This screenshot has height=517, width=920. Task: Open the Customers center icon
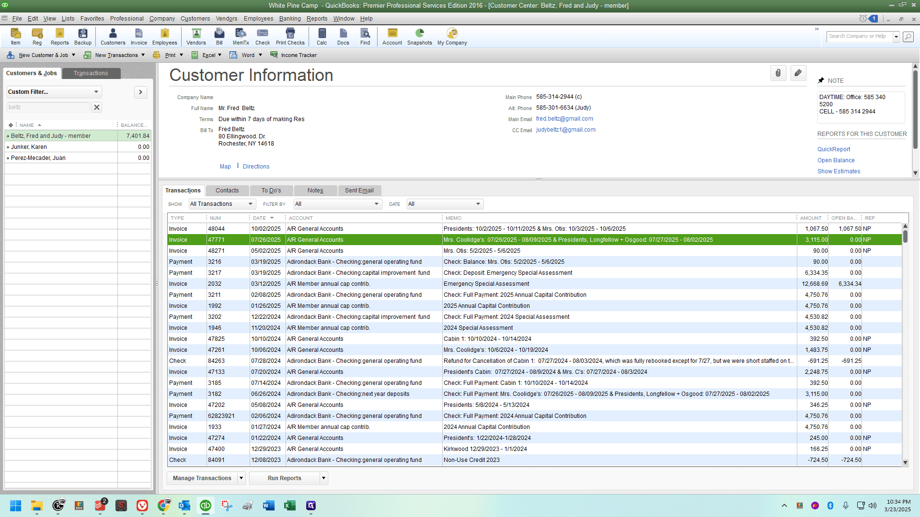pos(113,36)
